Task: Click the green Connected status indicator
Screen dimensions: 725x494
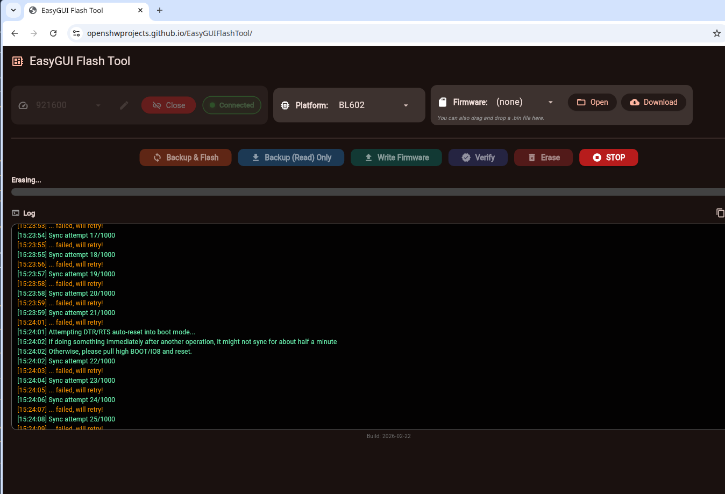Action: [232, 105]
